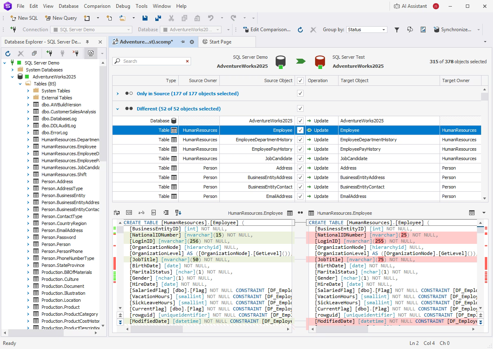Uncheck the EmployeePayHistory row checkbox

tap(300, 149)
